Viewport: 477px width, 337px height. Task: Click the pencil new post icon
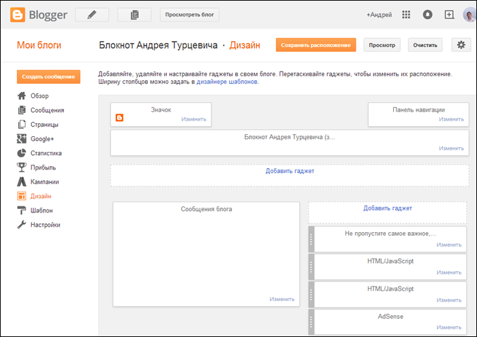[92, 14]
